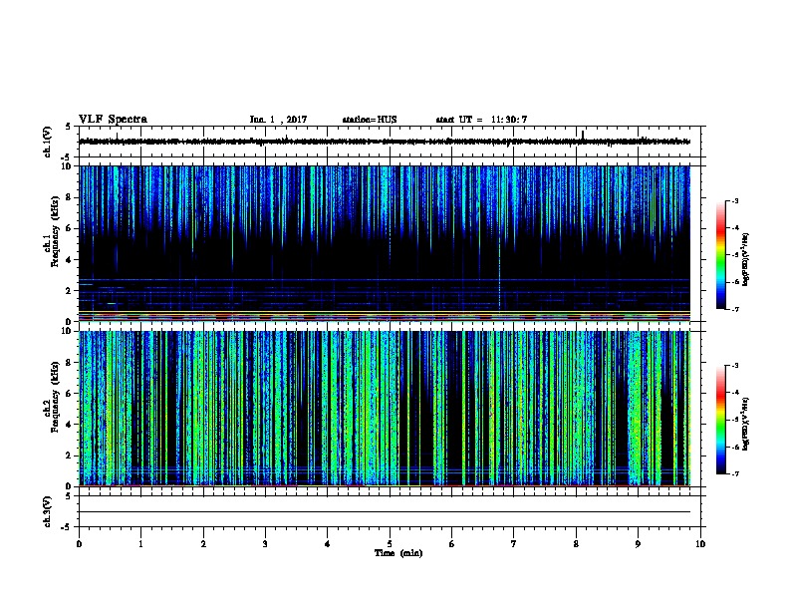
Task: Click the time axis tick label '9'
Action: click(x=638, y=543)
